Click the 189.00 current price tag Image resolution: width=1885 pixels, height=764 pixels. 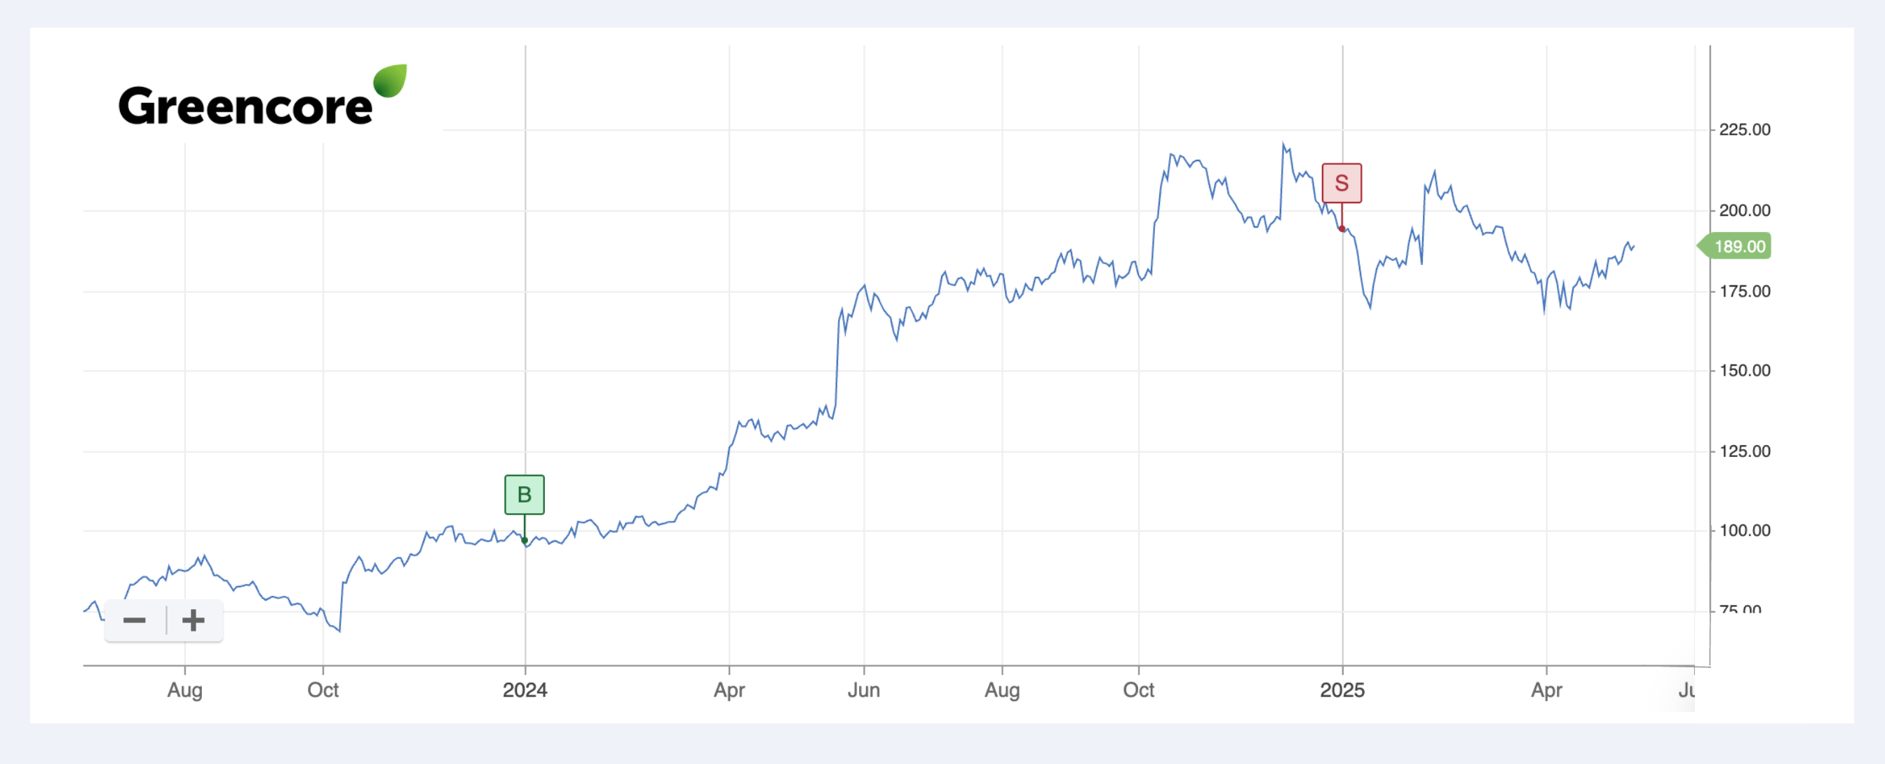pyautogui.click(x=1734, y=247)
